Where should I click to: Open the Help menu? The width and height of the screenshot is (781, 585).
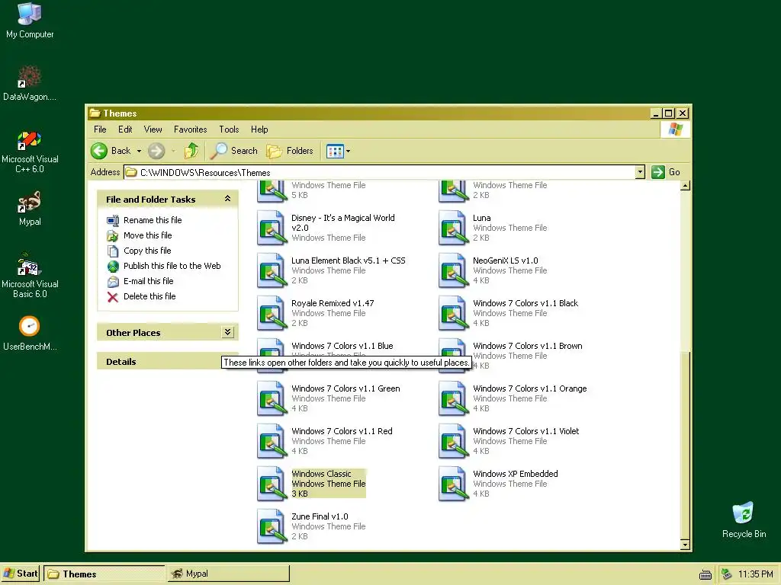pyautogui.click(x=259, y=129)
